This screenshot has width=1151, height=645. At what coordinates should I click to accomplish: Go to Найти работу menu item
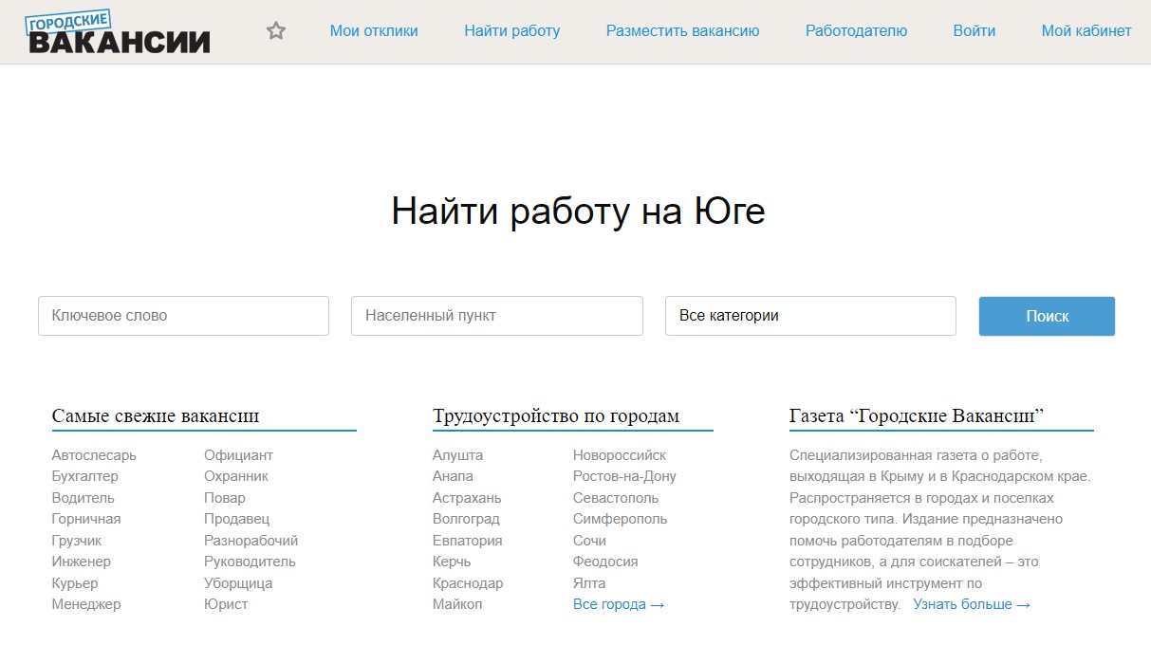click(x=512, y=30)
